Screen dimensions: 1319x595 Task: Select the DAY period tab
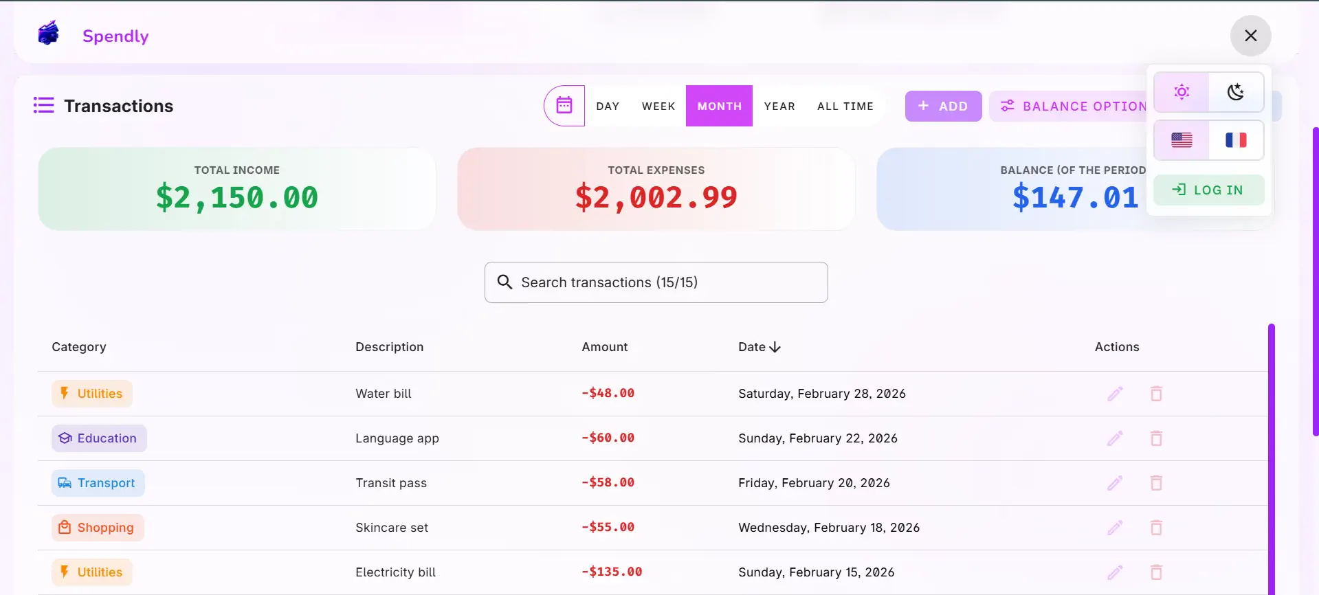tap(608, 106)
